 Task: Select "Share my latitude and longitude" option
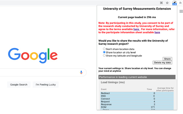click(x=104, y=56)
